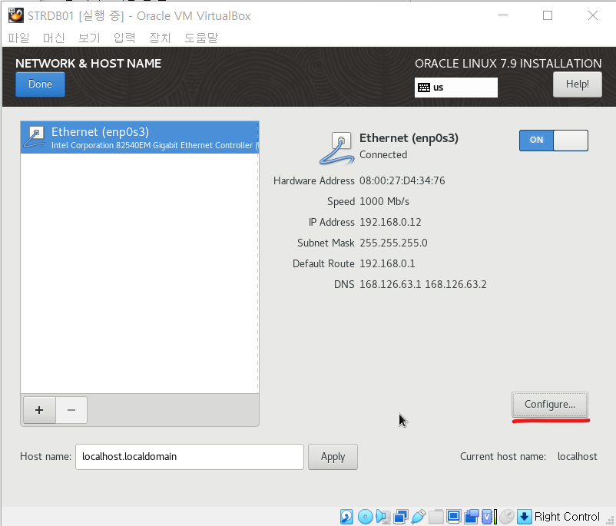Image resolution: width=616 pixels, height=526 pixels.
Task: Open the 입력 menu
Action: click(x=124, y=38)
